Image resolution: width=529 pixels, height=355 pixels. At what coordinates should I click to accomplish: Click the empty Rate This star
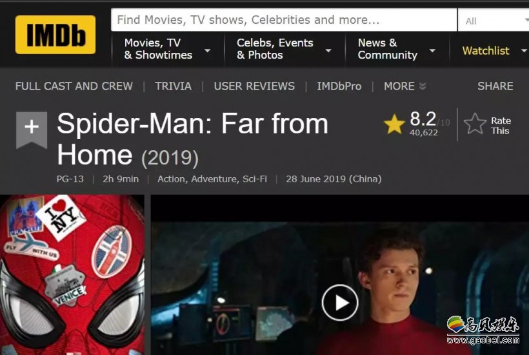[475, 124]
